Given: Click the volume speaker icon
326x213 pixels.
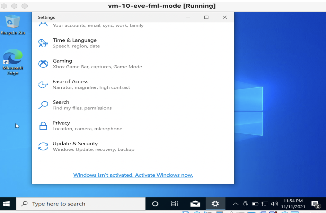Looking at the screenshot, I should pyautogui.click(x=275, y=204).
